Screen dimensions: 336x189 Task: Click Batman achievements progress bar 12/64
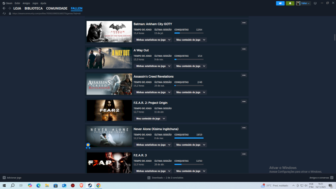pos(189,33)
